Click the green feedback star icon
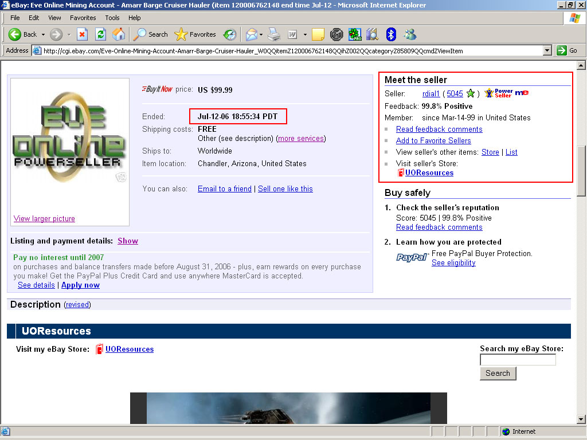The image size is (587, 440). [471, 93]
